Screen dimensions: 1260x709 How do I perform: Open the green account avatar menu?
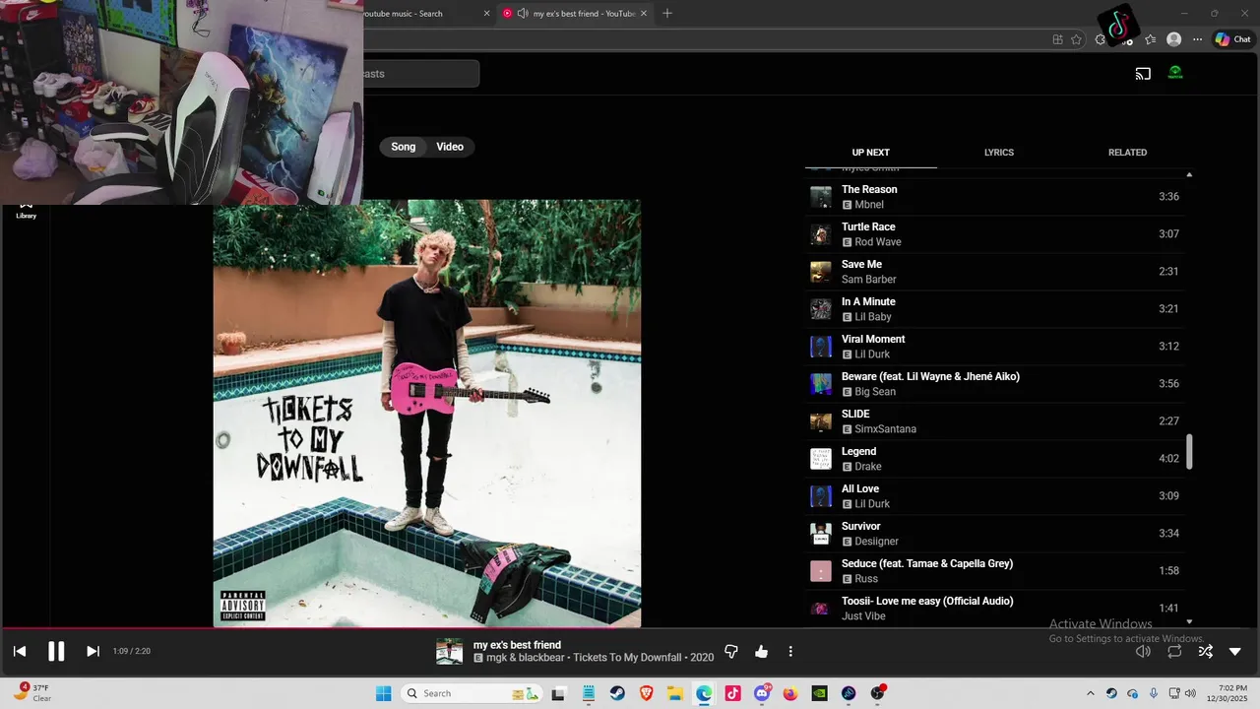click(1175, 73)
